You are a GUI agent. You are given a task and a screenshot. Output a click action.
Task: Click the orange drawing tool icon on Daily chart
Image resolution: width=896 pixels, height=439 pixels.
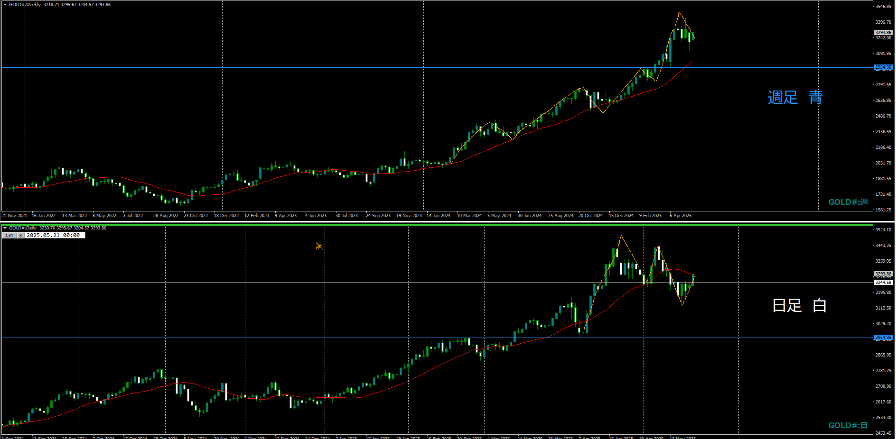(319, 246)
